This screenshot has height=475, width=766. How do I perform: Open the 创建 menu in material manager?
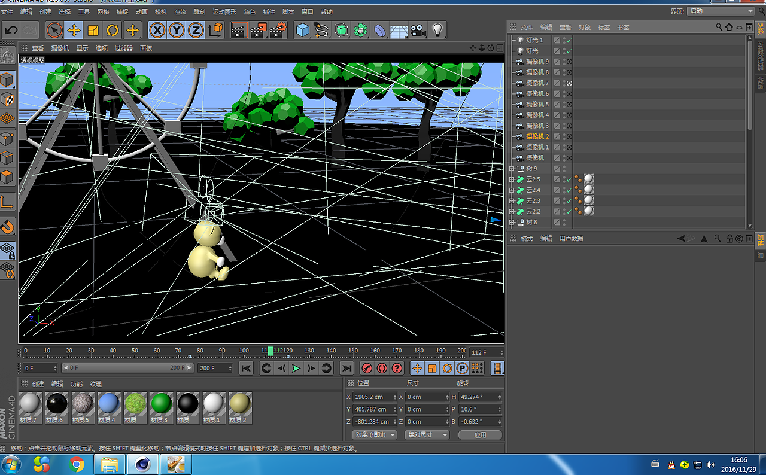(38, 384)
